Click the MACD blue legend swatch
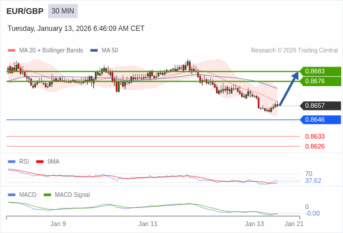343x233 pixels. point(12,195)
